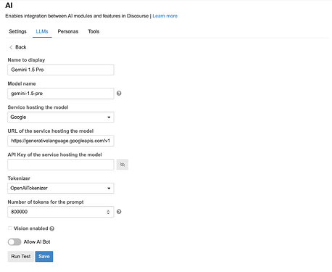Image resolution: width=332 pixels, height=272 pixels.
Task: Open help icon beside Model name field
Action: click(x=119, y=94)
